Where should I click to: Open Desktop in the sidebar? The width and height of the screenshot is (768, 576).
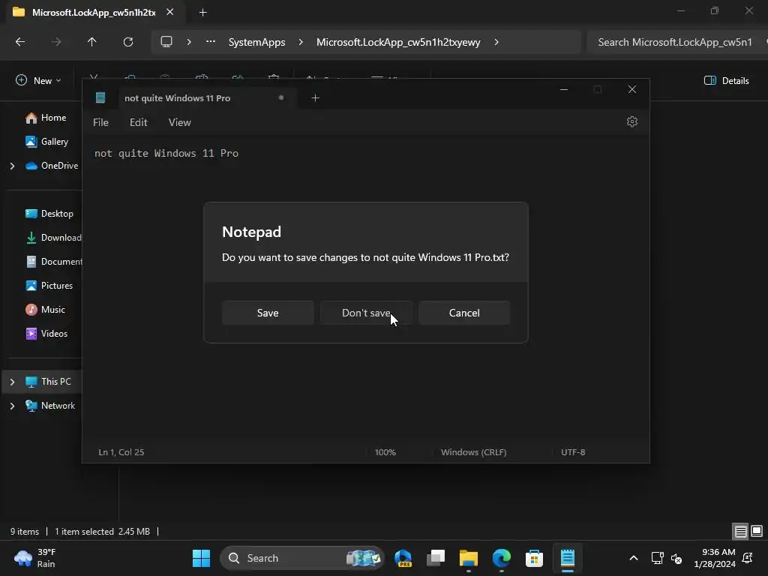click(x=49, y=214)
